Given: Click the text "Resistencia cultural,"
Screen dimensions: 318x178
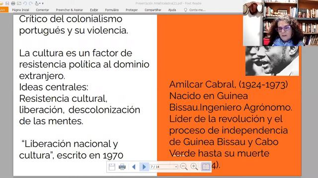Looking at the screenshot, I should 63,98.
